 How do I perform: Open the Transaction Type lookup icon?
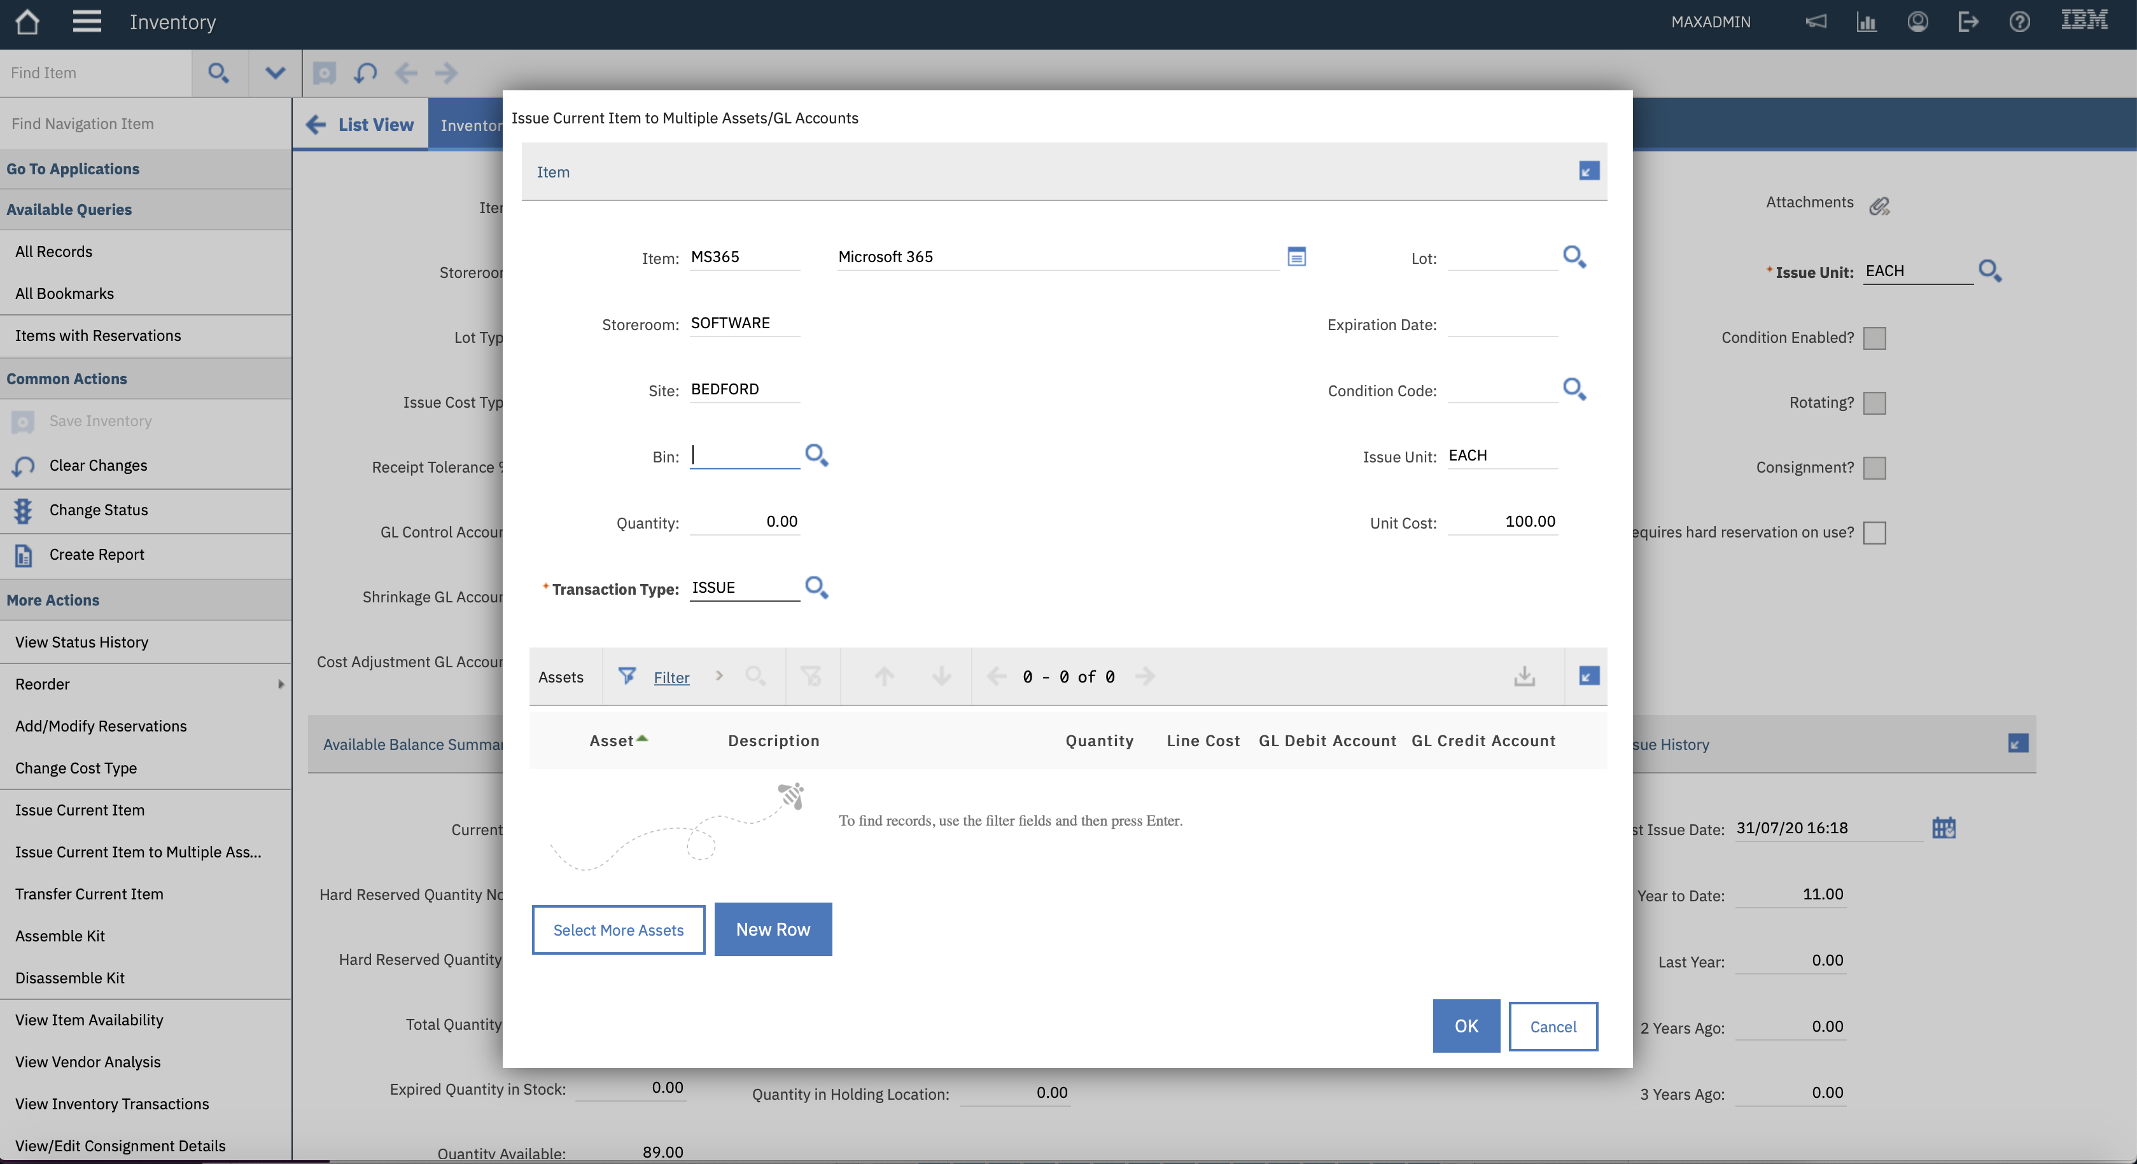(816, 588)
